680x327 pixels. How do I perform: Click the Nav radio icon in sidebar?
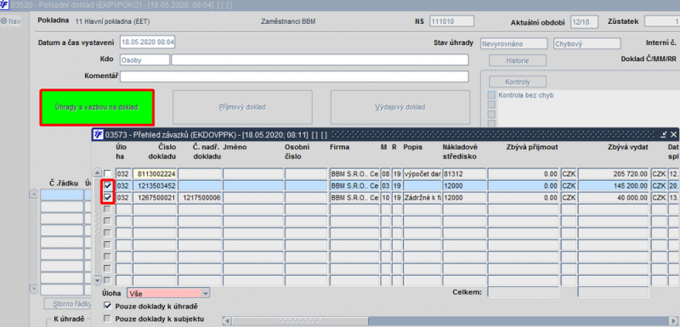click(x=4, y=20)
